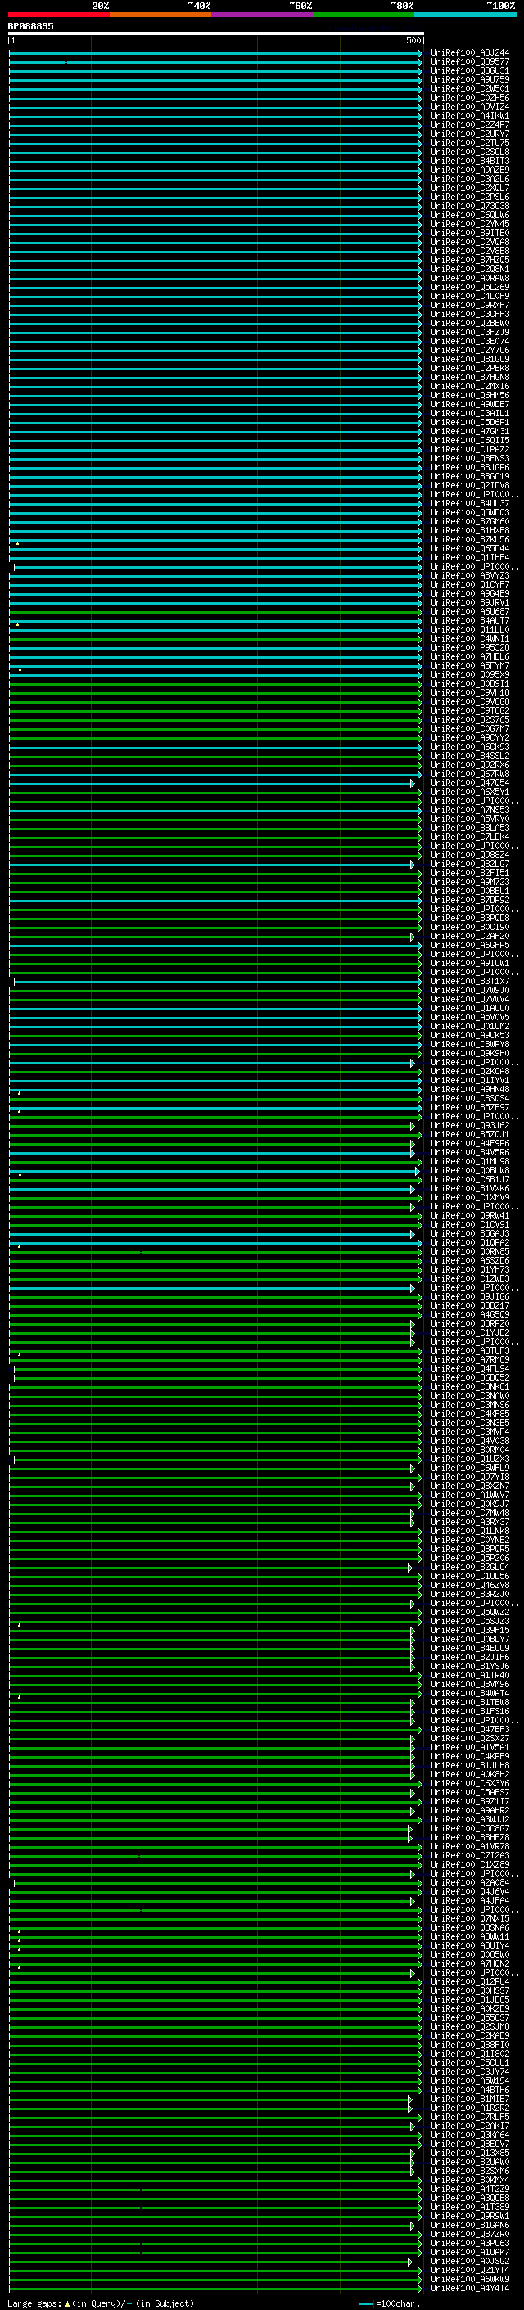Image resolution: width=524 pixels, height=2310 pixels.
Task: Select label UniRef100_B7HZQ5
Action: coord(470,260)
